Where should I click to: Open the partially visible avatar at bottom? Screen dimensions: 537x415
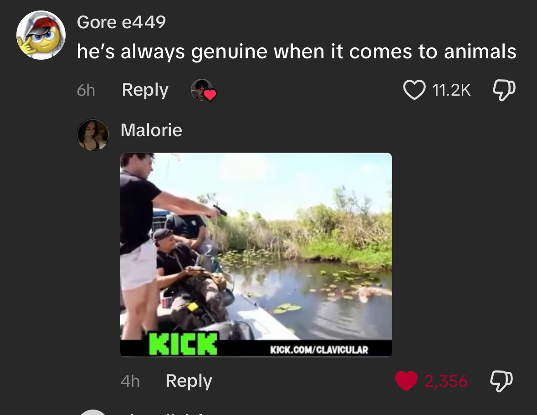[x=93, y=412]
